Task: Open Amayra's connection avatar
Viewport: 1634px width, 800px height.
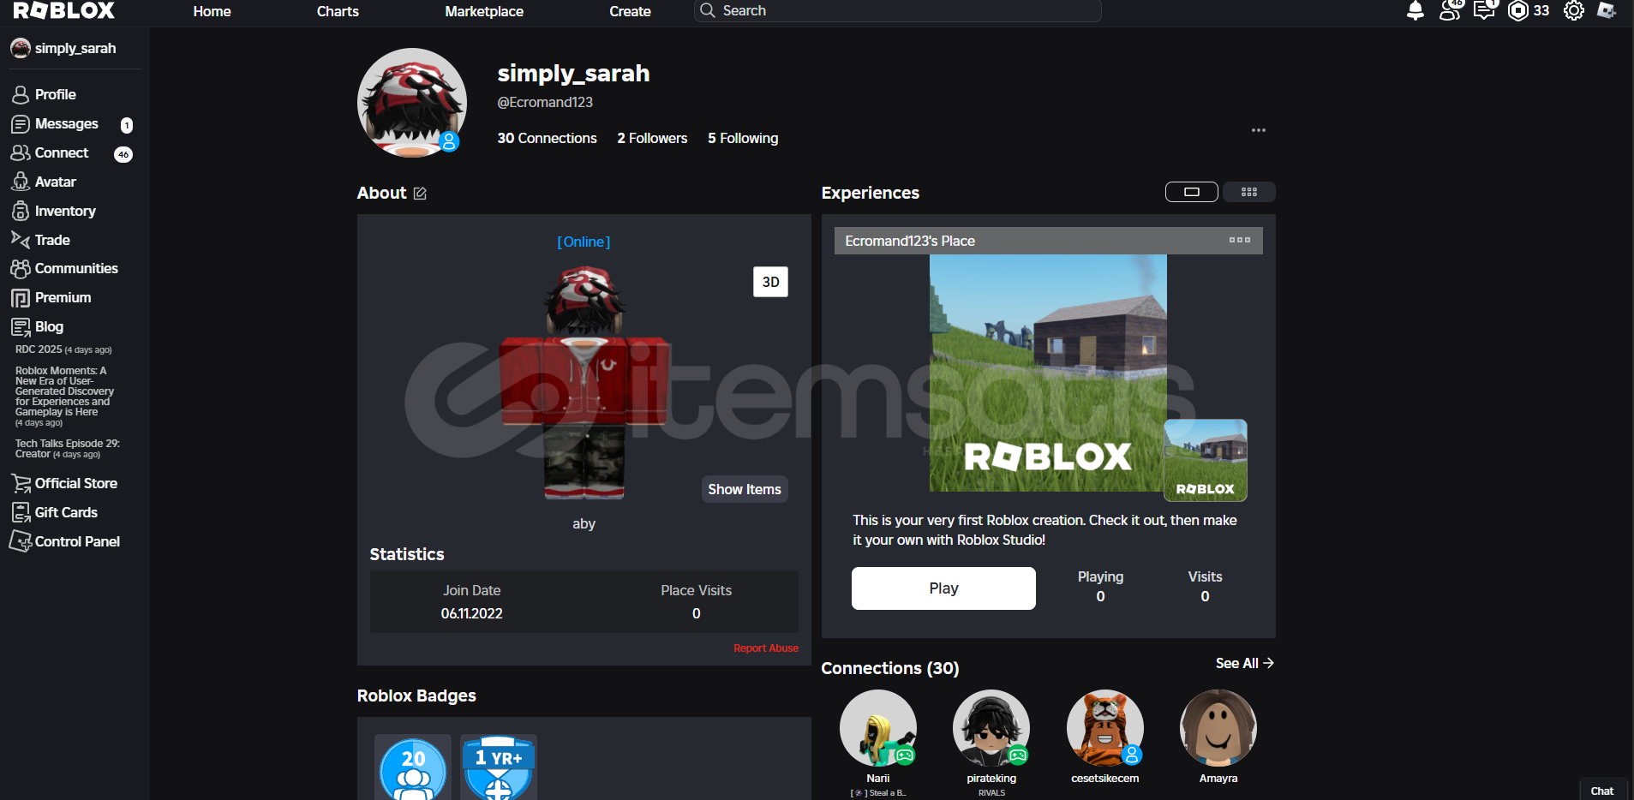Action: coord(1218,728)
